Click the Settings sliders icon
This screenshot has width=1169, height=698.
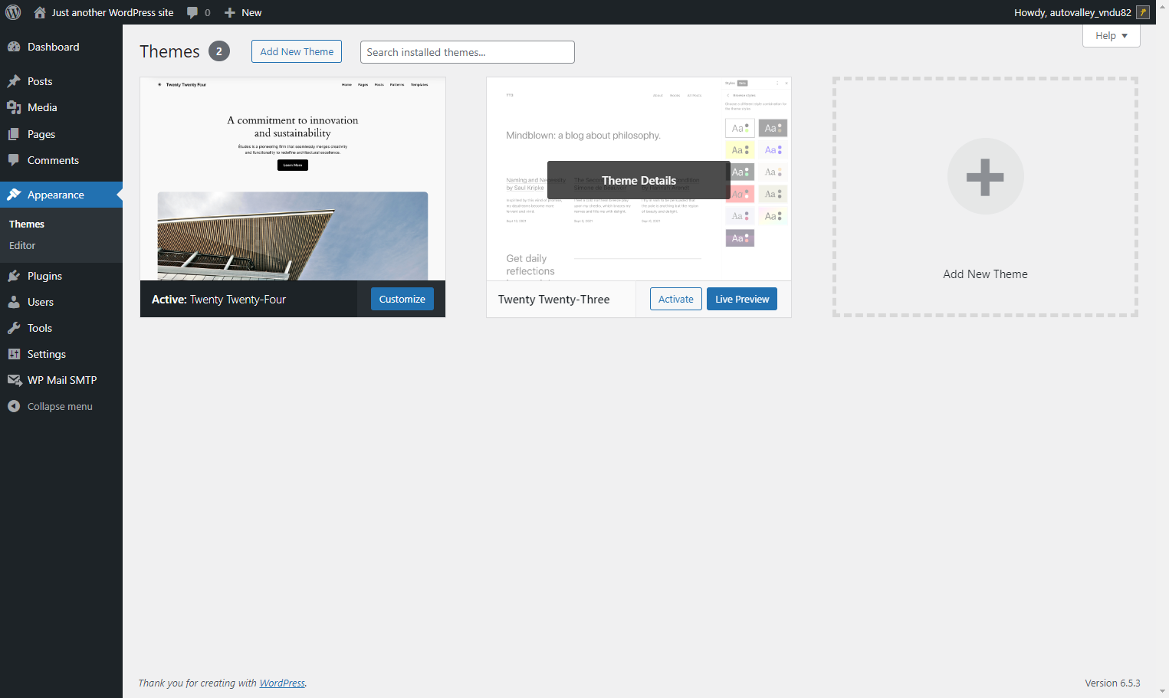14,354
